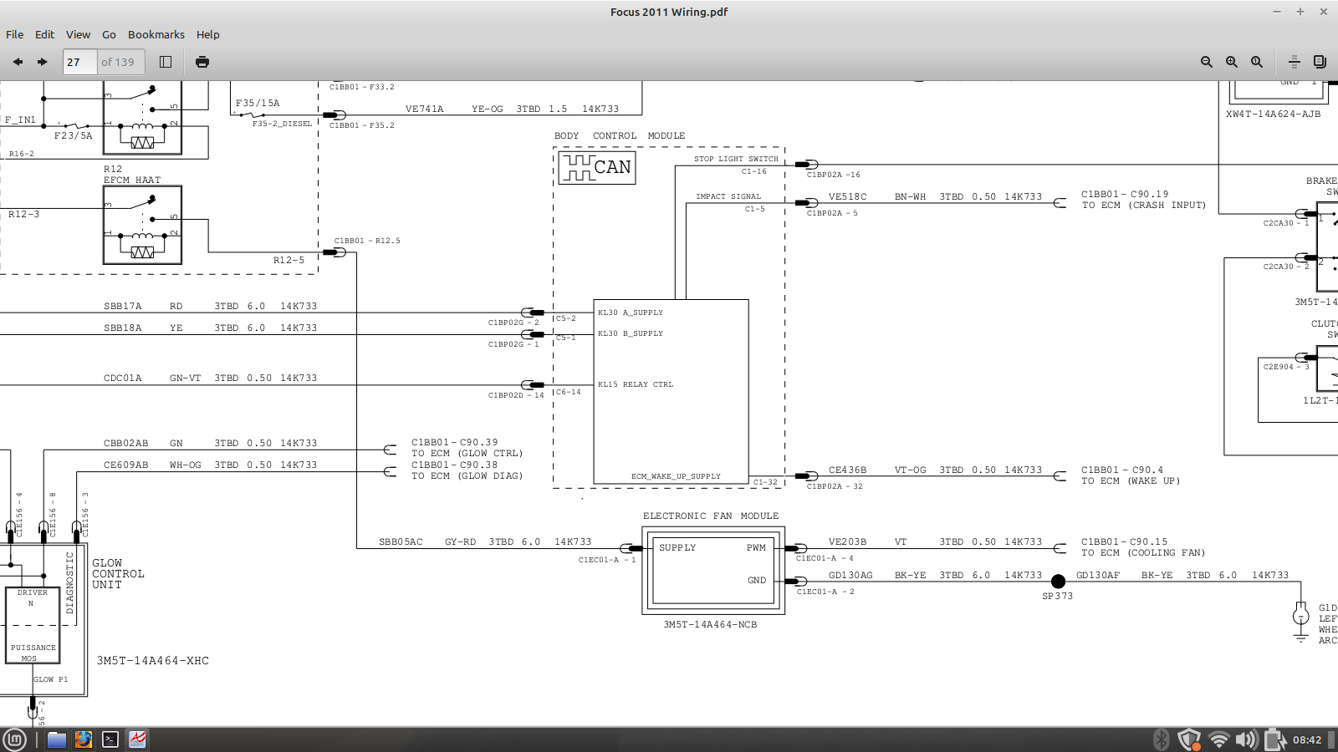
Task: Zoom in with the plus magnifier
Action: point(1231,62)
